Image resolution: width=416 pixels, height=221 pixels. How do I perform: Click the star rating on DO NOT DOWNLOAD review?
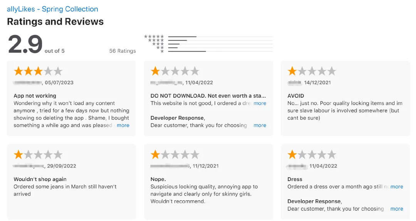tap(175, 71)
